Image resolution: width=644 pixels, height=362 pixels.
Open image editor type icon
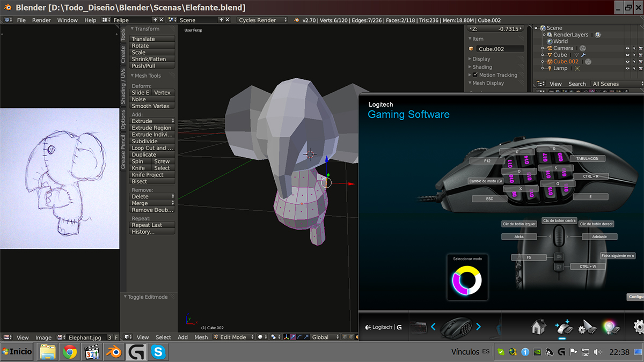(x=8, y=338)
